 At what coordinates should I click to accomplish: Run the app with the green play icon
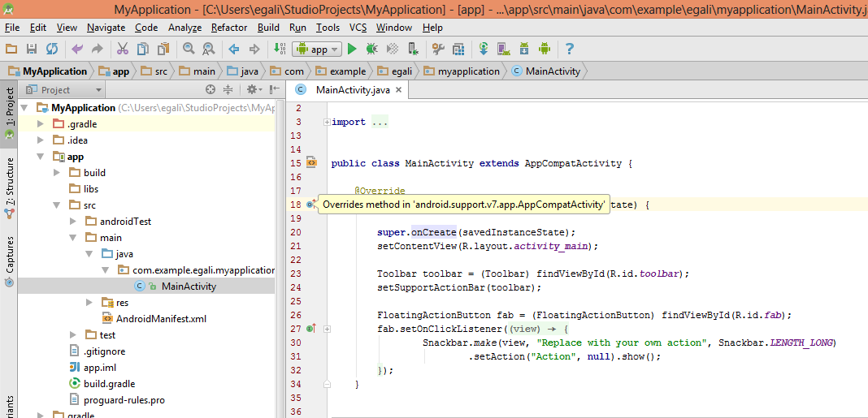click(x=352, y=50)
